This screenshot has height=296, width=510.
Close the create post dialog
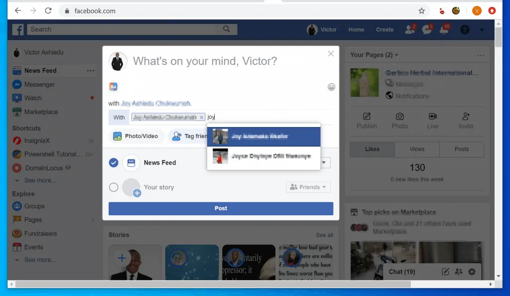click(331, 54)
